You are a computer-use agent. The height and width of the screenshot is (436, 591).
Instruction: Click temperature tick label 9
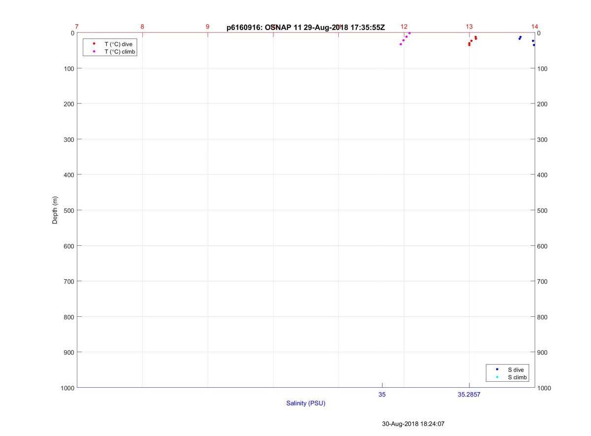(207, 27)
